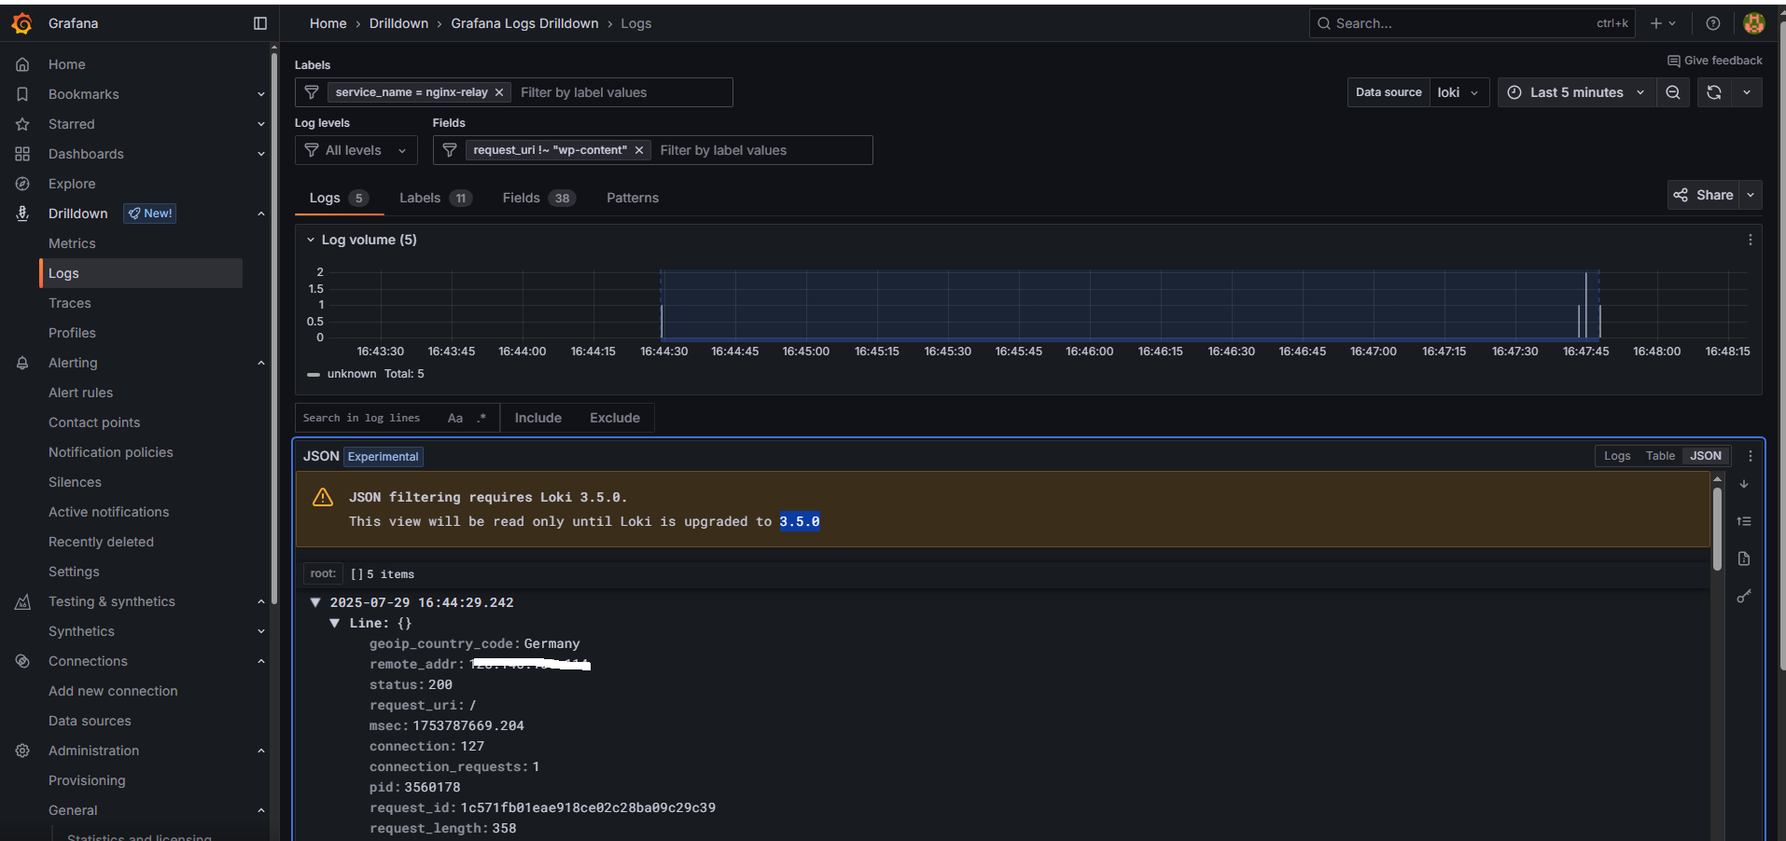Dock or undock the navigation menu
This screenshot has height=841, width=1786.
[x=260, y=23]
